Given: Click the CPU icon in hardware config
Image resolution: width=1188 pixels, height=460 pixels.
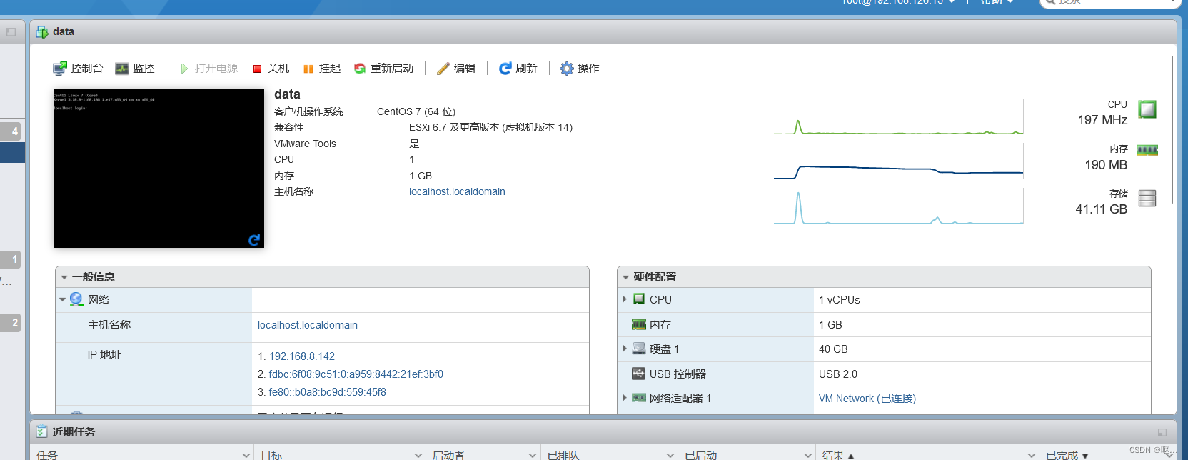Looking at the screenshot, I should point(639,299).
